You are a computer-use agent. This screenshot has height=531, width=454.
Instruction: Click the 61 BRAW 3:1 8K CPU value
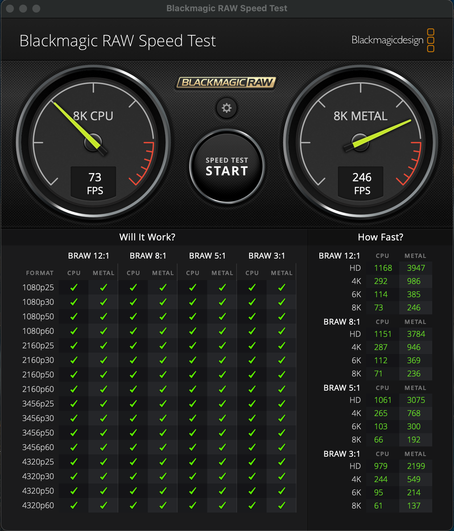coord(378,506)
